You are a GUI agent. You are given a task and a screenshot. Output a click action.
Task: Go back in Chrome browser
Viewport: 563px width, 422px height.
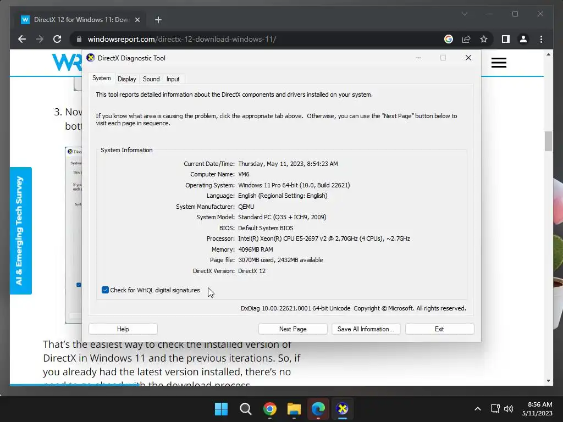pyautogui.click(x=22, y=39)
